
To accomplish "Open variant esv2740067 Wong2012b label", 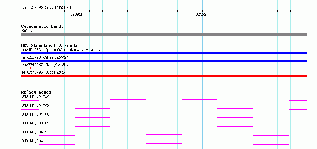I will (x=45, y=65).
